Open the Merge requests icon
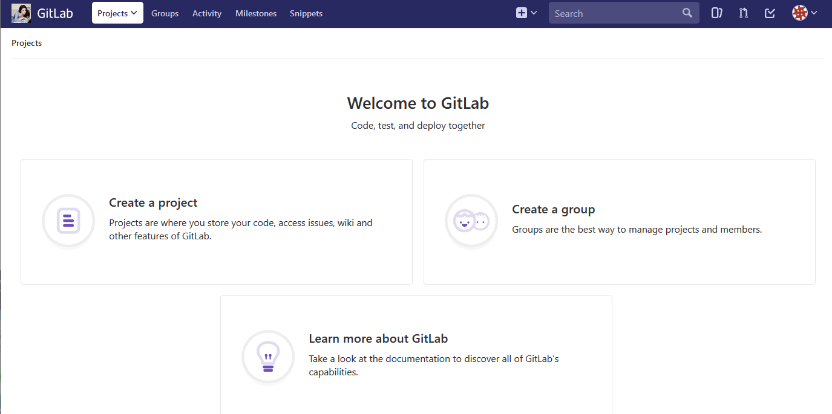Viewport: 832px width, 414px height. (744, 13)
